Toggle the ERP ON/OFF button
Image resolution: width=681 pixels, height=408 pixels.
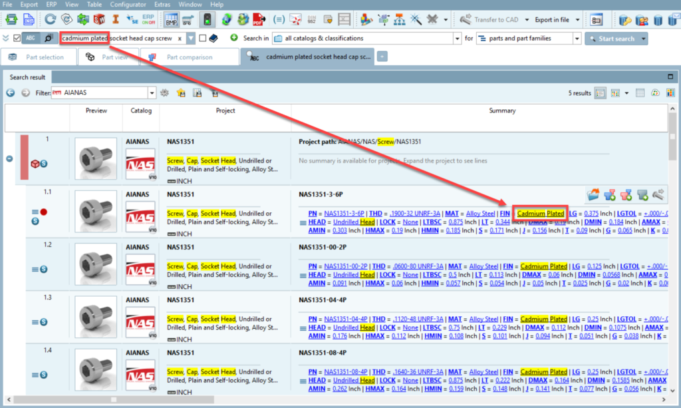pos(148,19)
